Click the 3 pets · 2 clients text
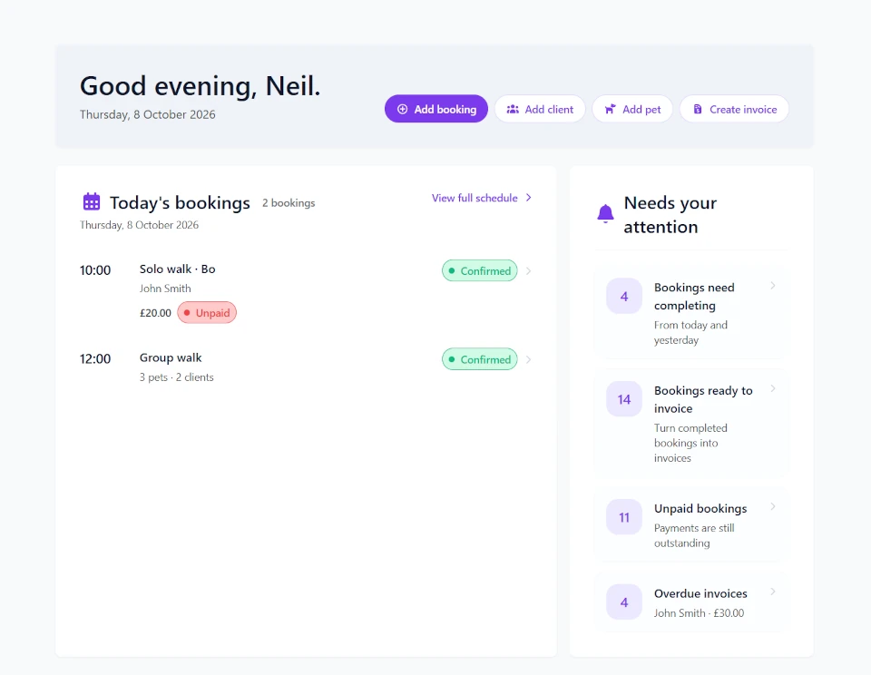The height and width of the screenshot is (675, 871). 177,377
